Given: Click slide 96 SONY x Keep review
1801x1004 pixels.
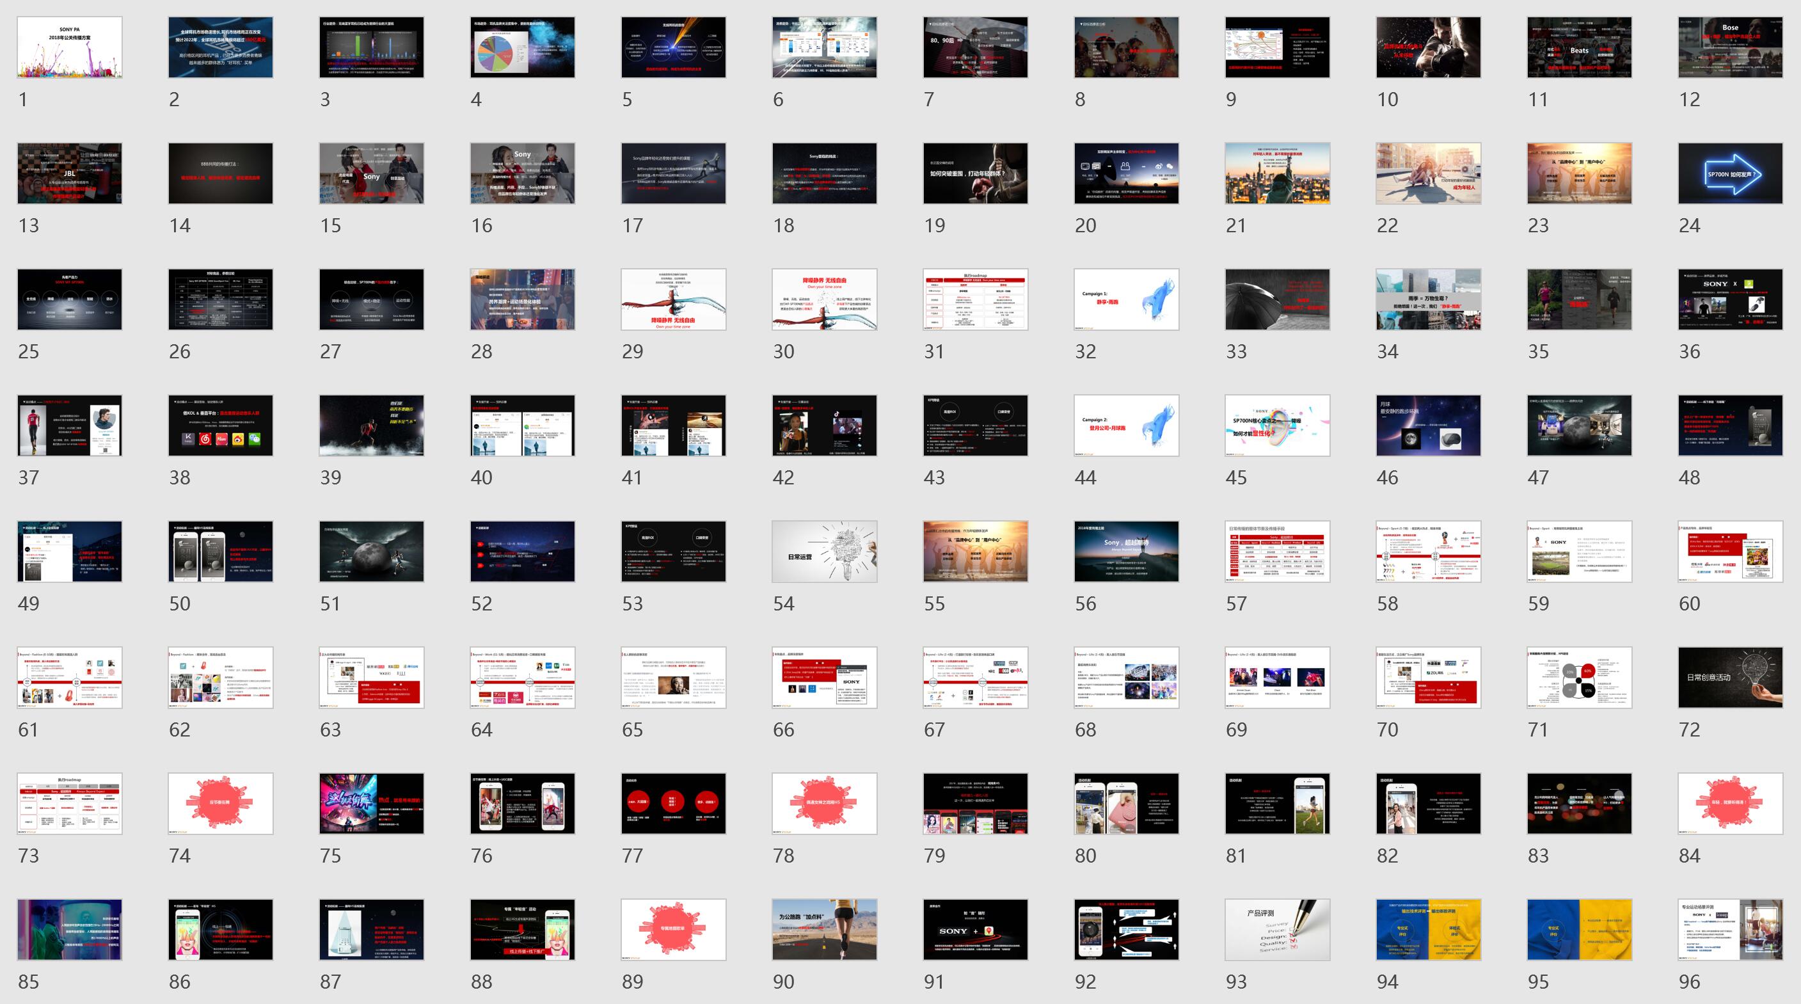Looking at the screenshot, I should pos(1731,930).
